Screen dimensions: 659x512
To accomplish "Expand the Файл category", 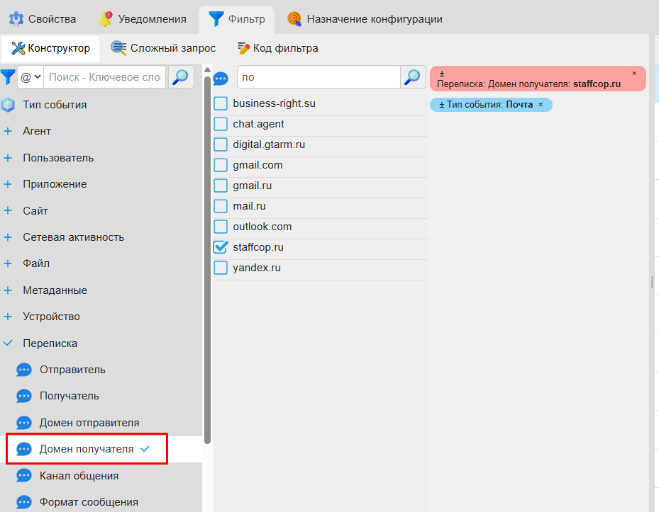I will 8,263.
